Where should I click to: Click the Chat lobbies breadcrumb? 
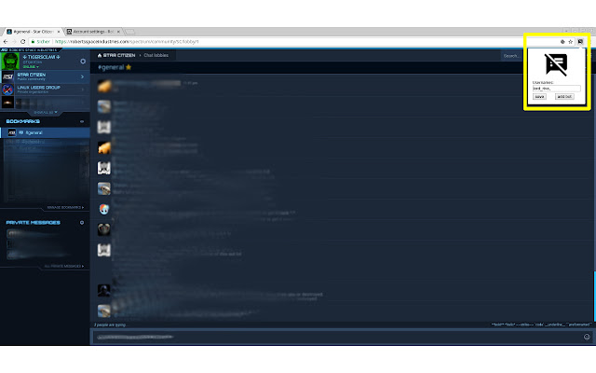coord(156,55)
